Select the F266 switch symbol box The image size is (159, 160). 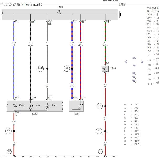(x=105, y=69)
